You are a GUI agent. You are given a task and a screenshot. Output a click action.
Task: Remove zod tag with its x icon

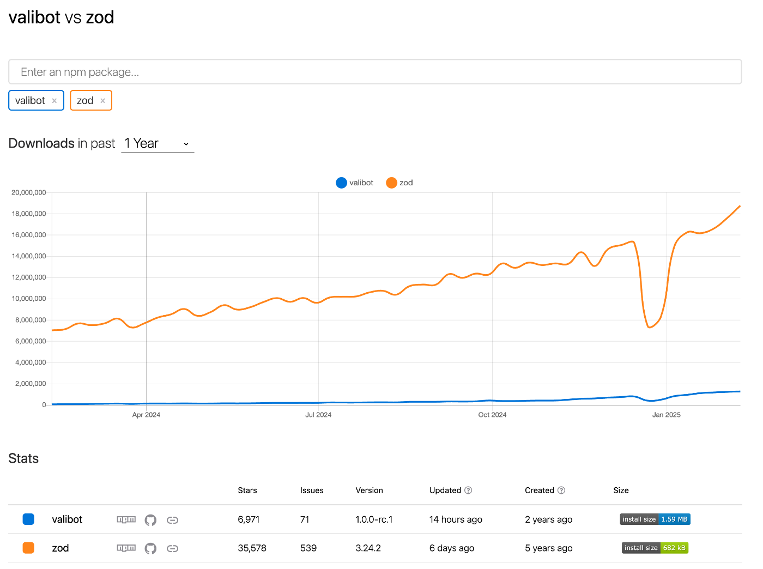(102, 101)
